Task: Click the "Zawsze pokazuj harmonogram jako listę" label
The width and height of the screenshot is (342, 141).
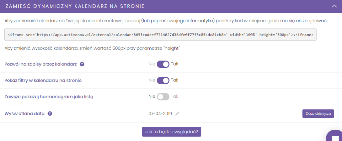Action: tap(49, 97)
